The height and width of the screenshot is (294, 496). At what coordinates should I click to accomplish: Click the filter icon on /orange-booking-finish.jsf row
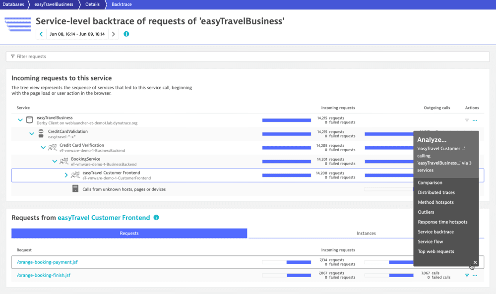click(466, 275)
